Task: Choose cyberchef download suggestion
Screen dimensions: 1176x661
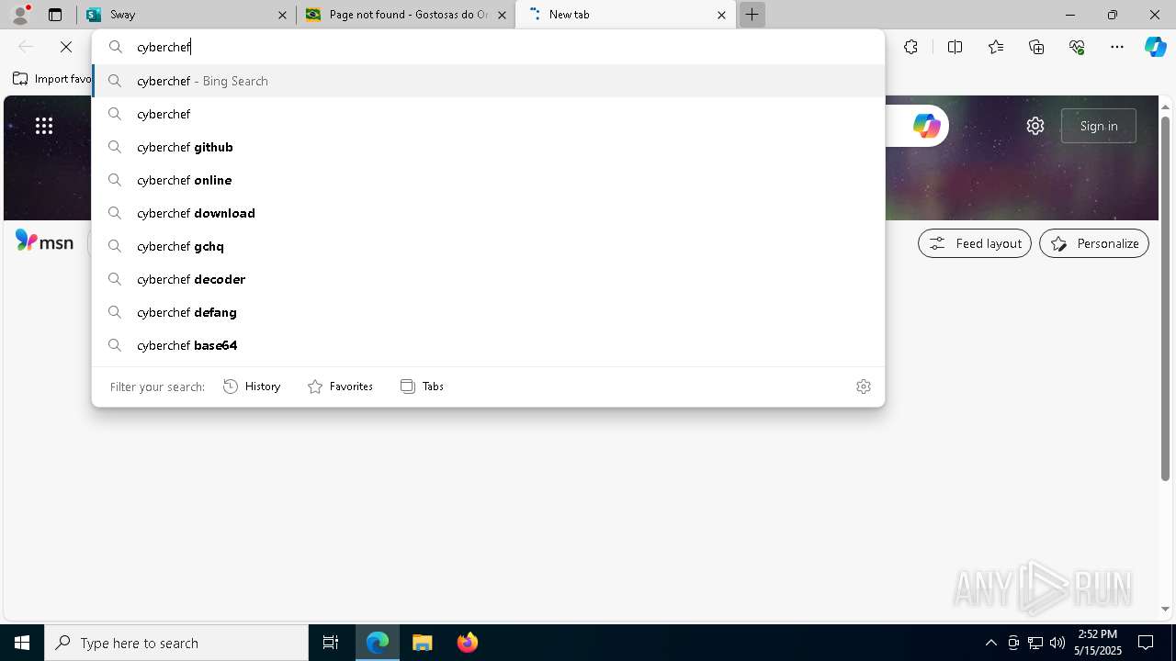Action: coord(488,213)
